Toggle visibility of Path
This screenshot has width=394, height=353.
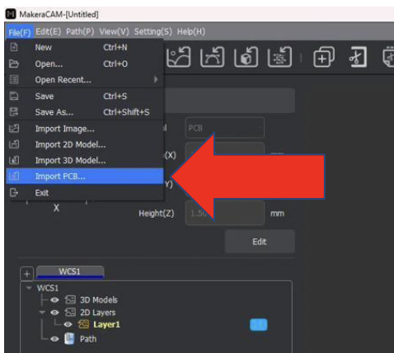point(54,339)
